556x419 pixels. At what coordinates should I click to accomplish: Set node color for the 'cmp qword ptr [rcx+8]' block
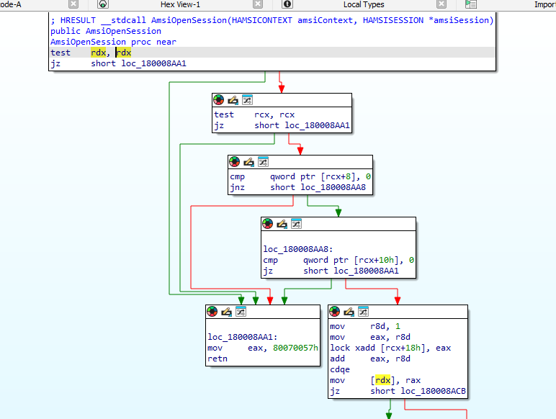pyautogui.click(x=234, y=162)
